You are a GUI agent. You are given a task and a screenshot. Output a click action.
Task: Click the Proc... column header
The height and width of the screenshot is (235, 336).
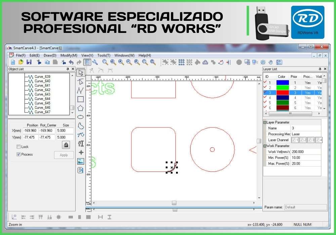308,77
